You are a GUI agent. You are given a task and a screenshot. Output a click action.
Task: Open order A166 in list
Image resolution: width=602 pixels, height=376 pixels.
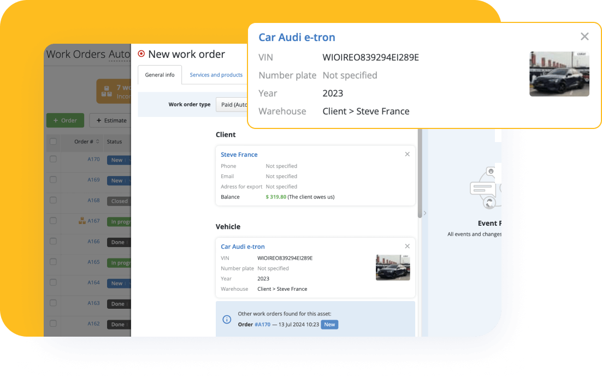pos(93,241)
